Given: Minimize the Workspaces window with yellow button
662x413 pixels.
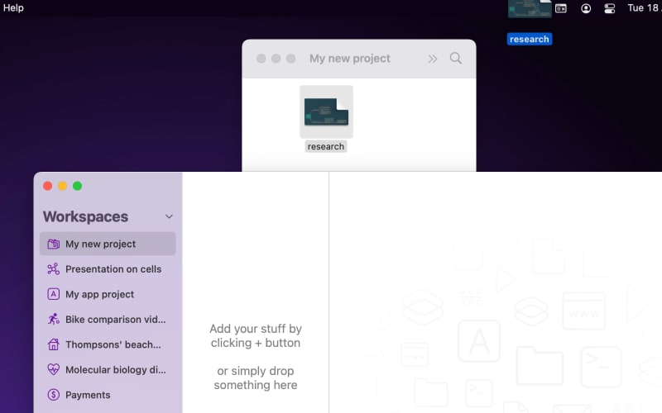Looking at the screenshot, I should coord(63,186).
